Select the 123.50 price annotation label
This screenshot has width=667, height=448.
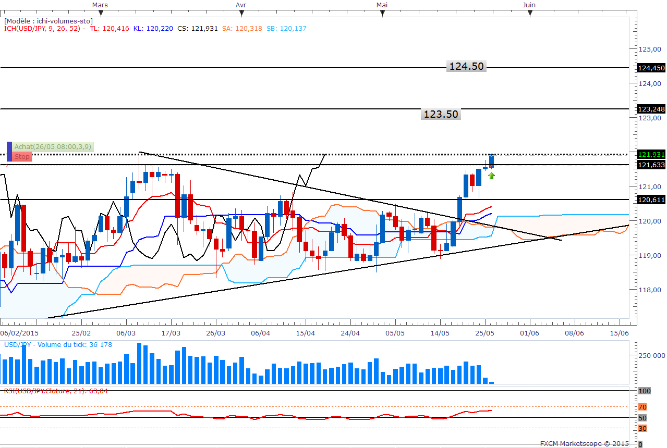(441, 114)
